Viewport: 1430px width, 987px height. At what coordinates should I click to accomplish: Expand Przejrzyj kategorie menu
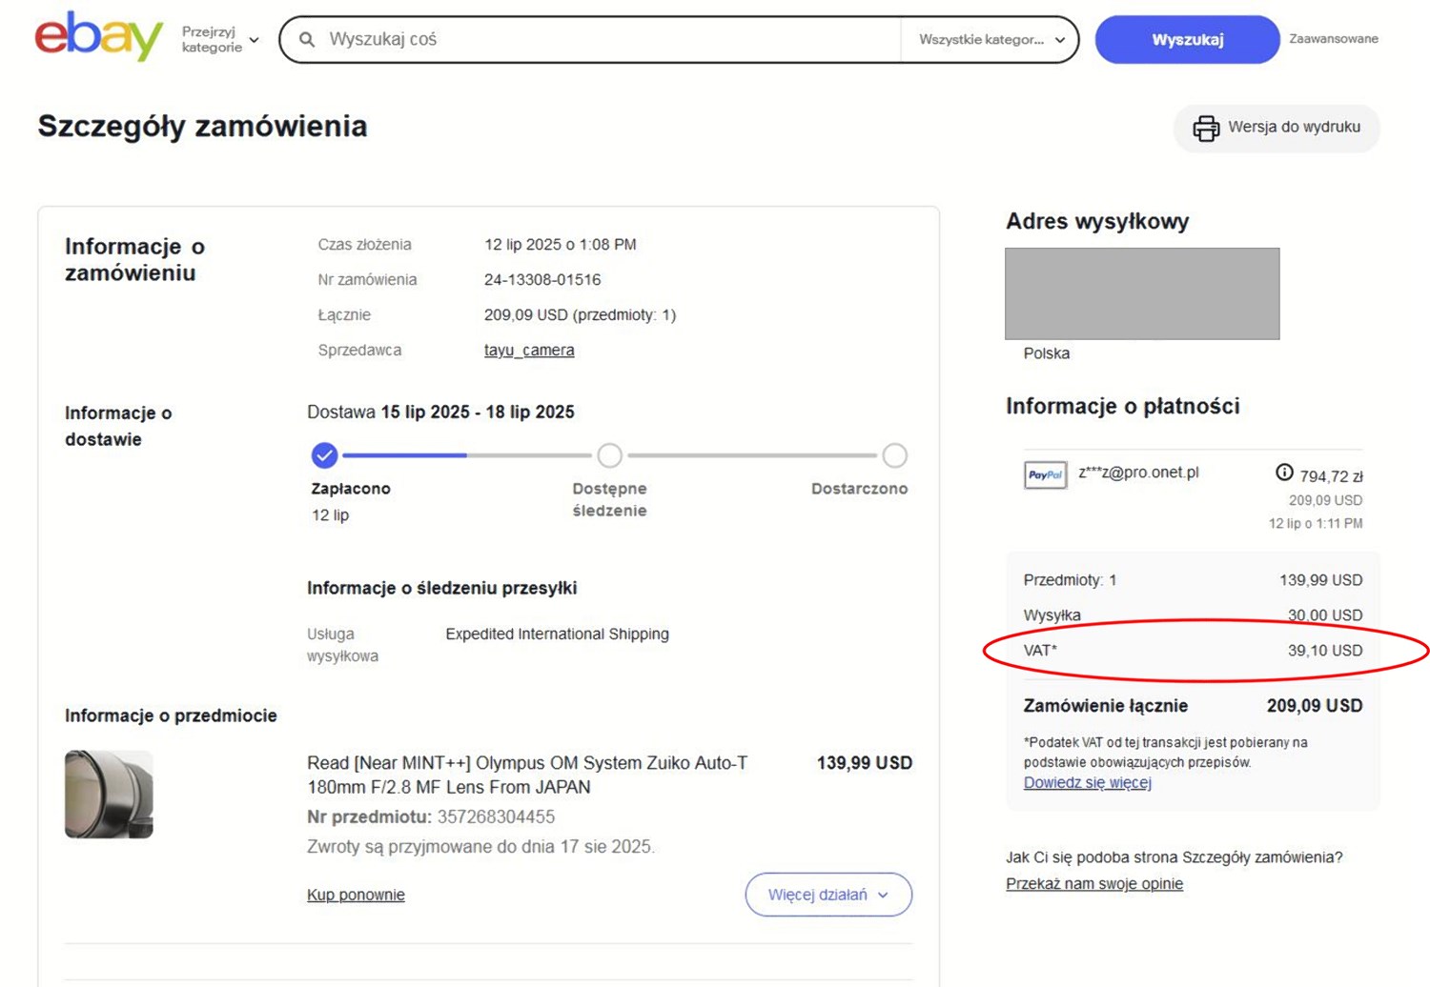click(x=220, y=40)
